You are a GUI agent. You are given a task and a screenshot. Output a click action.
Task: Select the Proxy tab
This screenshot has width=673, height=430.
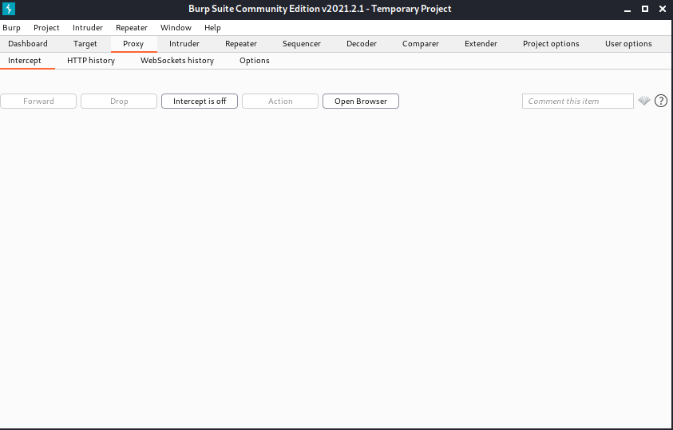pos(133,44)
